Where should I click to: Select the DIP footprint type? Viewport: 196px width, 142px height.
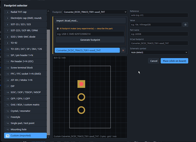click(25, 86)
